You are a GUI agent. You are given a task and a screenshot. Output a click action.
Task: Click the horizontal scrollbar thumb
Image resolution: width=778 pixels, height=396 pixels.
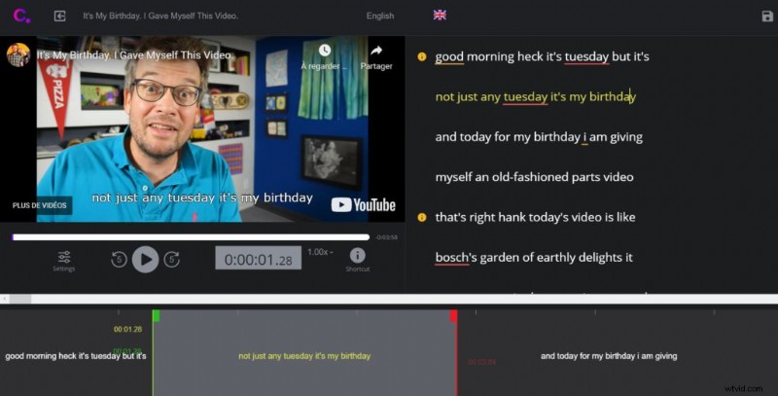pyautogui.click(x=20, y=299)
